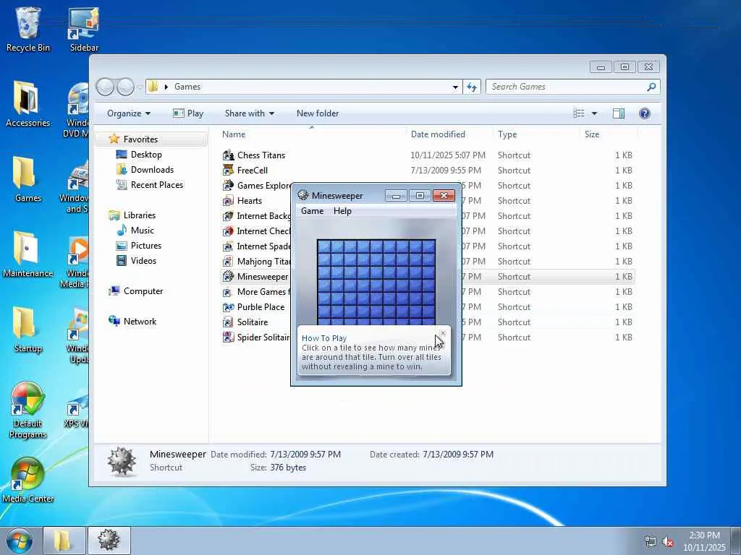
Task: Click the Games breadcrumb in address bar
Action: [x=187, y=87]
